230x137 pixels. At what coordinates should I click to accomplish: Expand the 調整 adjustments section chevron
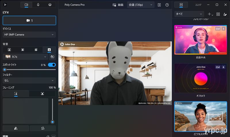tap(53, 136)
